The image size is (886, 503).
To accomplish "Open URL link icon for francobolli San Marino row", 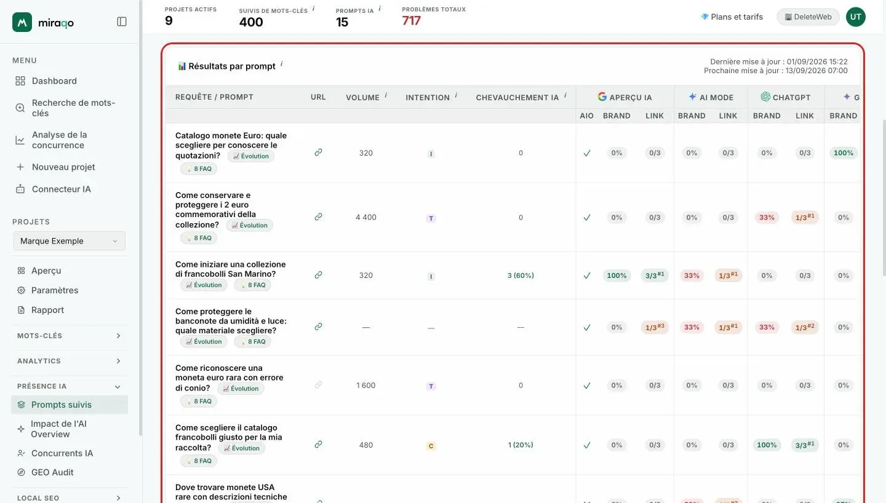I will (x=318, y=275).
